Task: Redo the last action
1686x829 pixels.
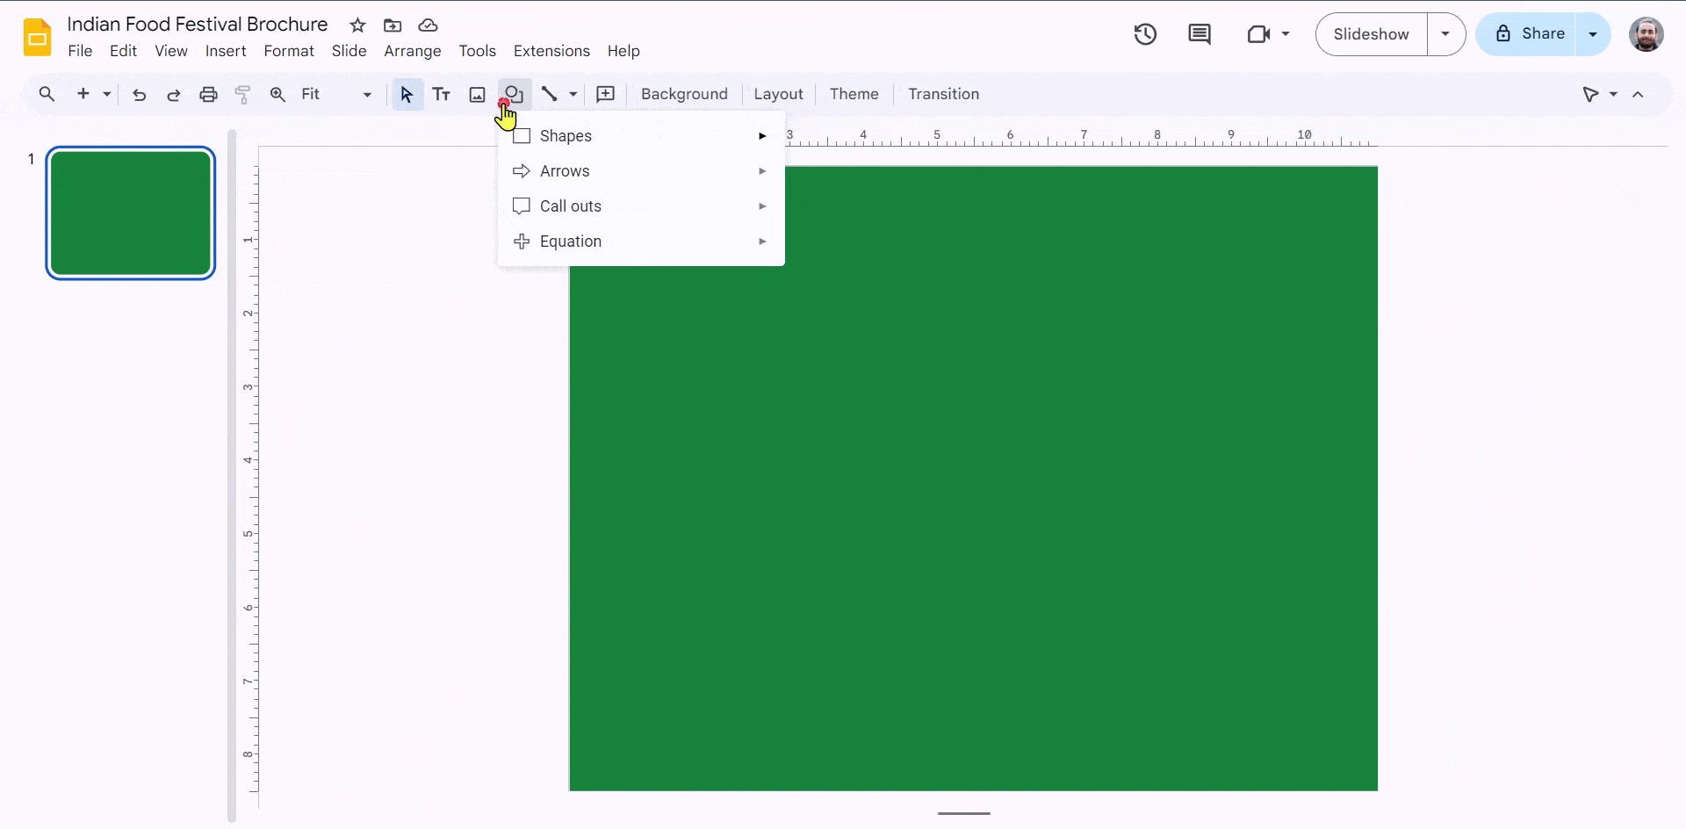Action: pyautogui.click(x=173, y=94)
